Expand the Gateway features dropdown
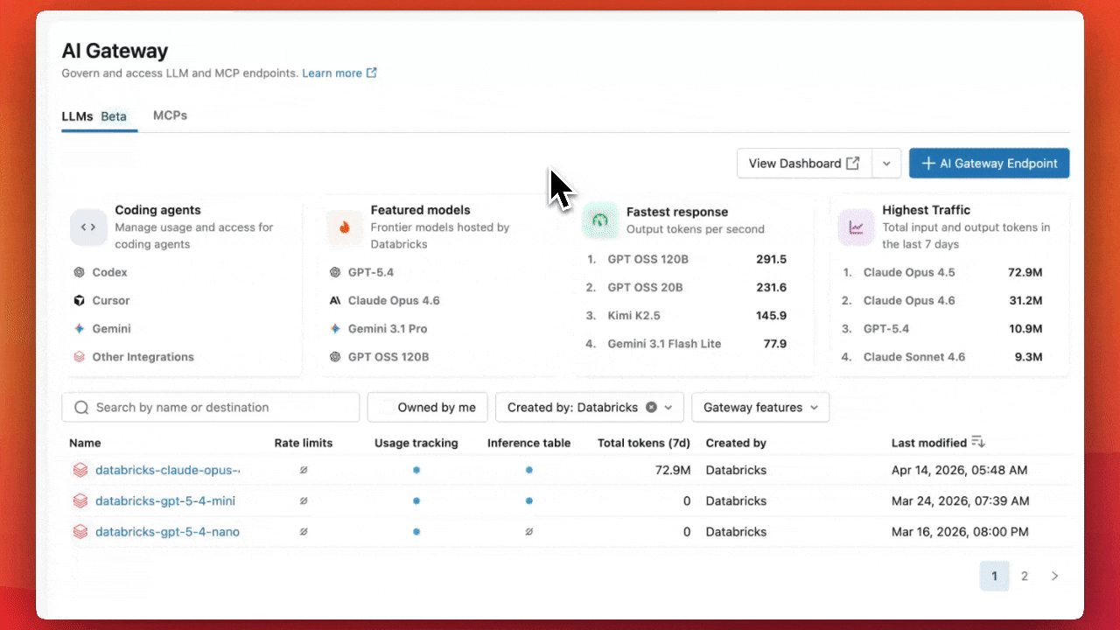1120x630 pixels. tap(760, 407)
